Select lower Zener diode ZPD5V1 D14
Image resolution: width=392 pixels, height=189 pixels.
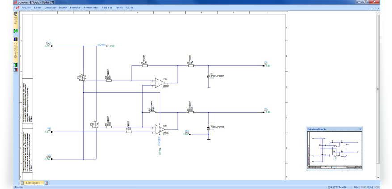(x=209, y=128)
